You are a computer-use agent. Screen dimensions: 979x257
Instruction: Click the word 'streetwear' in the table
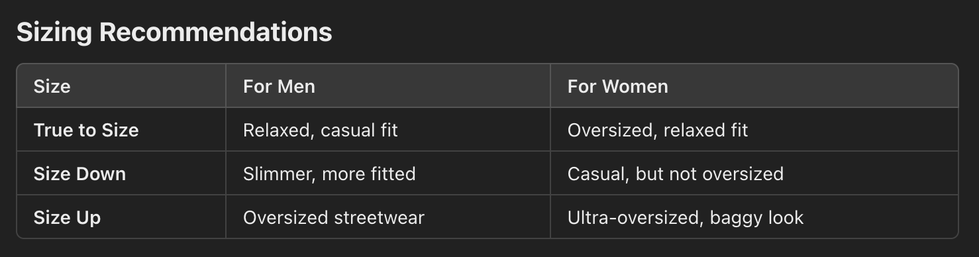point(379,217)
